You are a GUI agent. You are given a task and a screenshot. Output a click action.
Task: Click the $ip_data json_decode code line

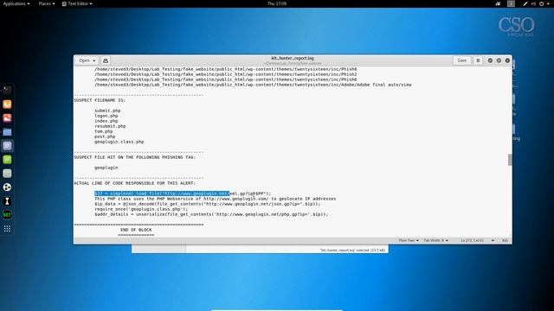208,204
